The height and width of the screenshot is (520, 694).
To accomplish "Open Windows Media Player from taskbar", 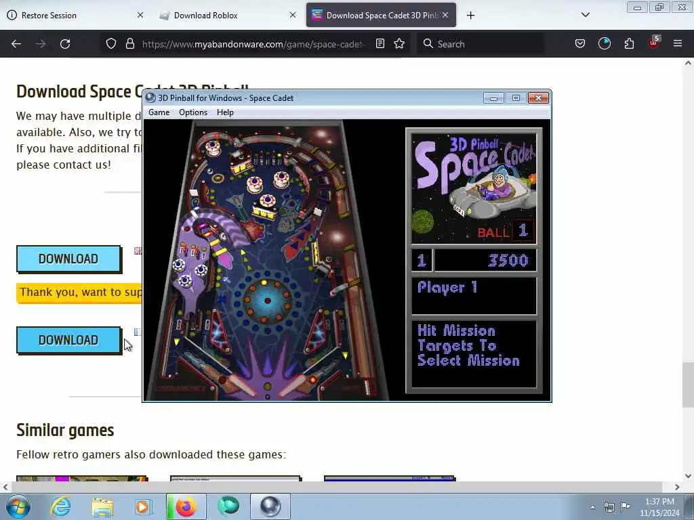I will point(142,506).
